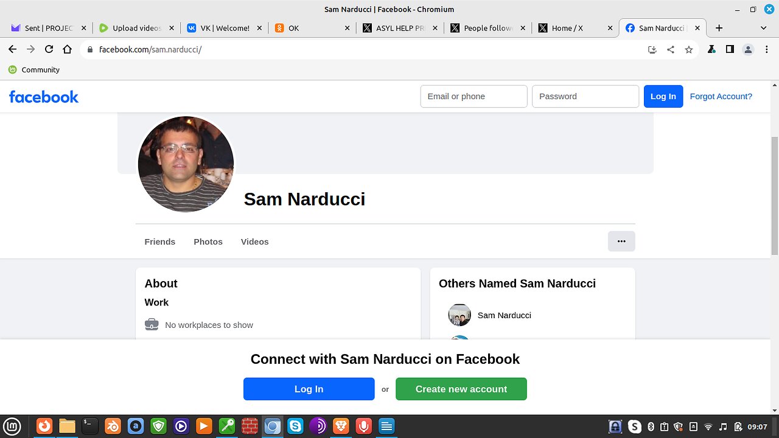Screen dimensions: 779x438
Task: Open the Photos profile tab
Action: tap(208, 242)
